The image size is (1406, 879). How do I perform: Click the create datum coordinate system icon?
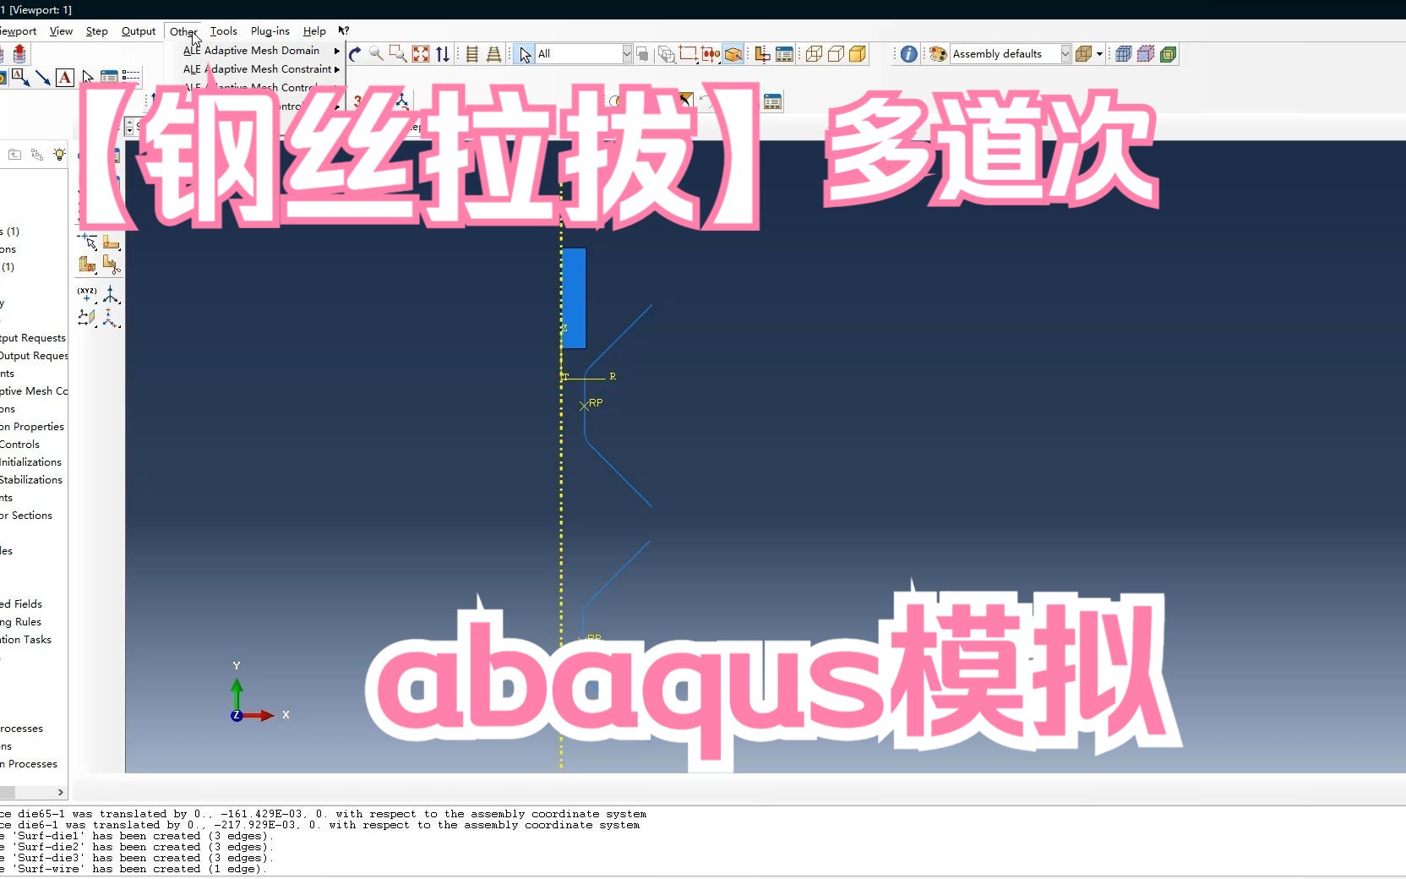(x=111, y=318)
